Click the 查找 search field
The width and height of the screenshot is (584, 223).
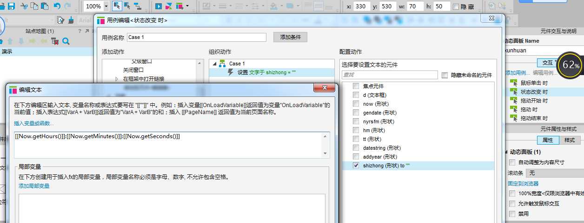click(x=390, y=75)
